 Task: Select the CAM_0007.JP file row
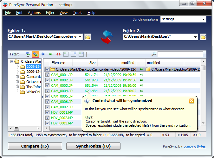pyautogui.click(x=62, y=107)
